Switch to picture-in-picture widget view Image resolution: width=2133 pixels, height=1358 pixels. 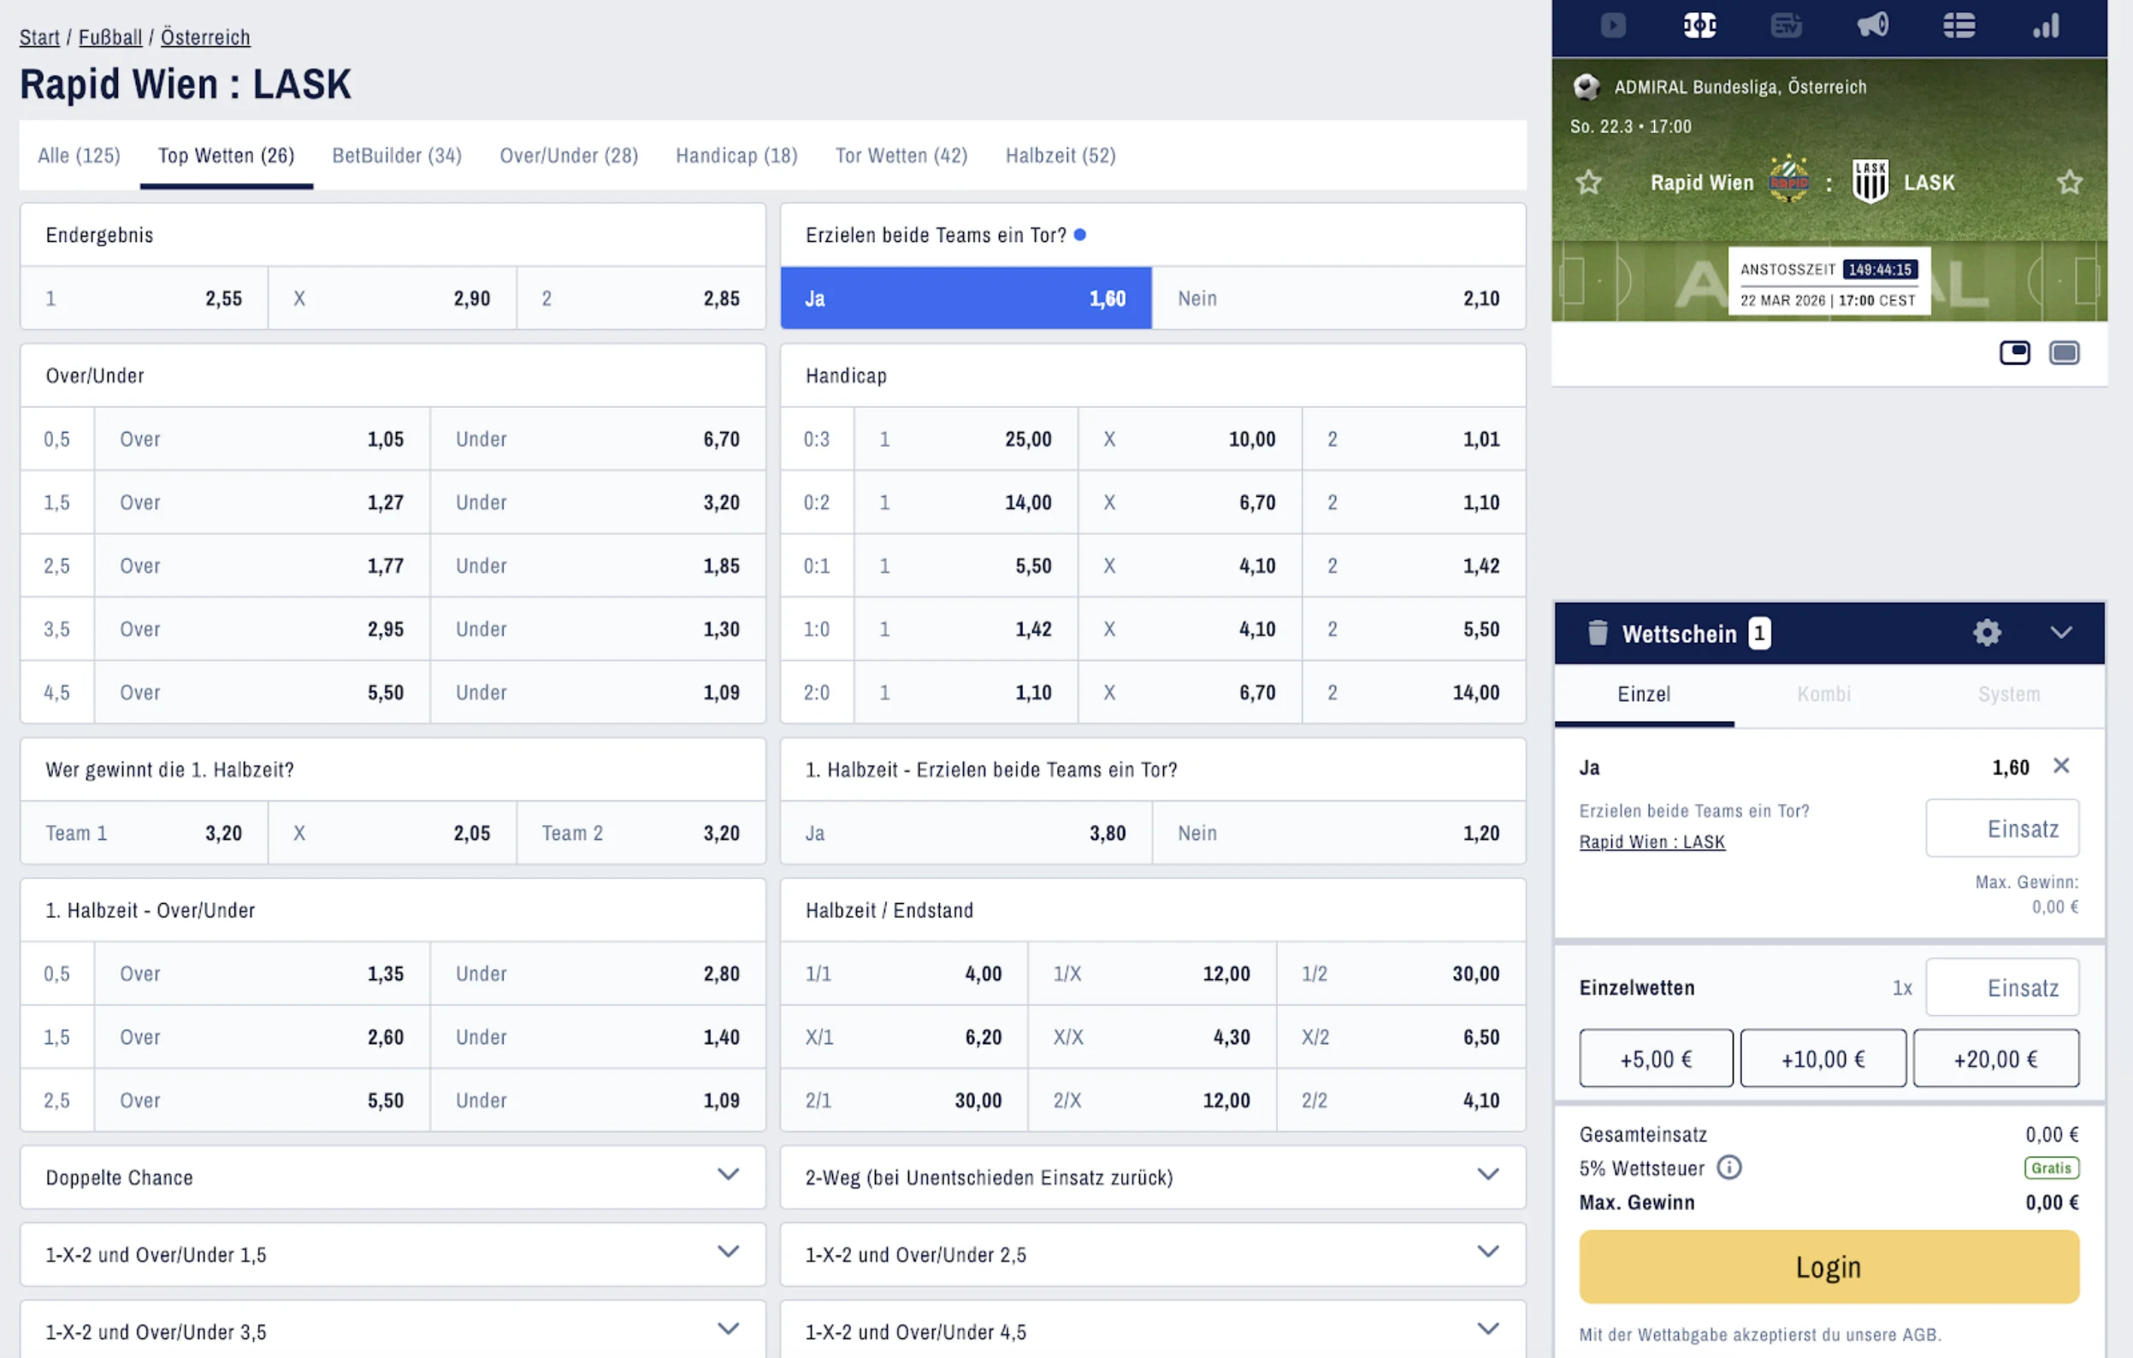pos(2014,352)
